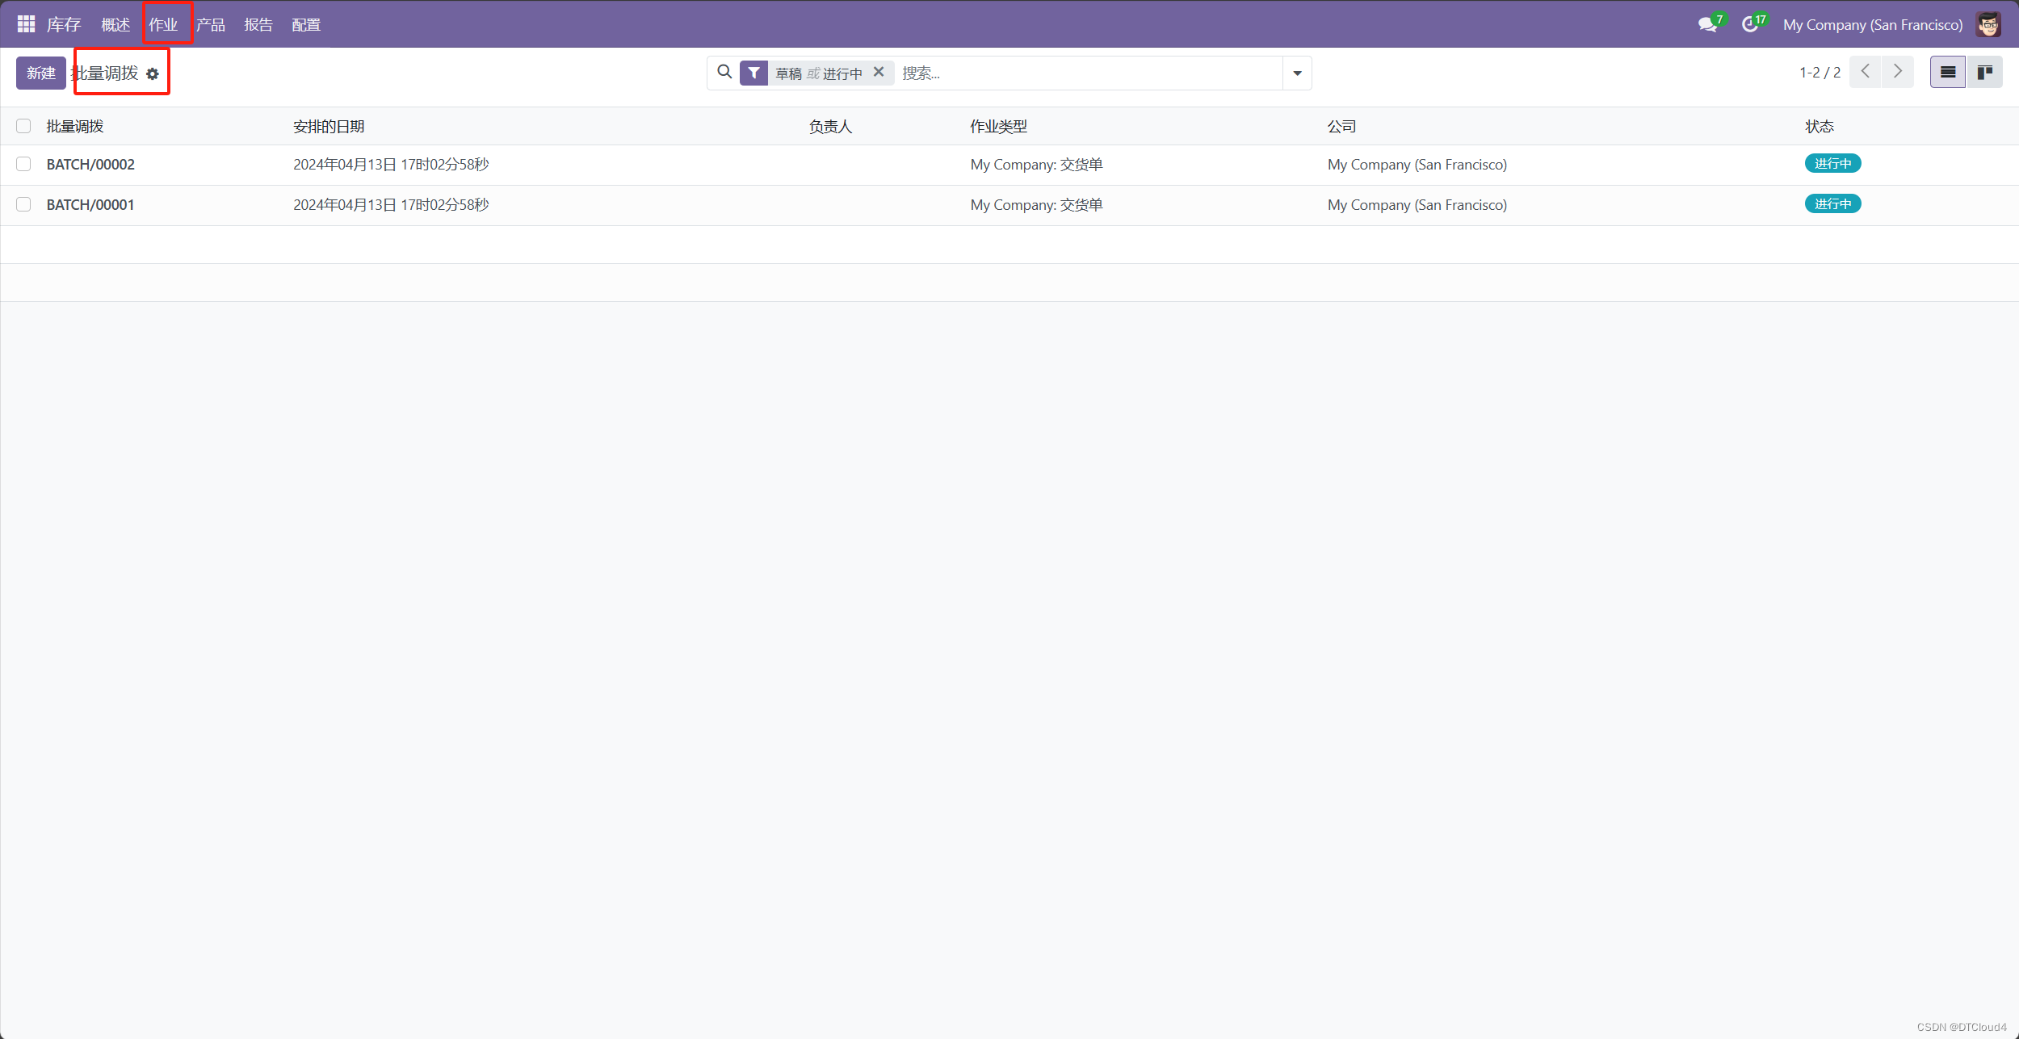Screen dimensions: 2019x1039
Task: Select all rows with header checkbox
Action: pyautogui.click(x=23, y=126)
